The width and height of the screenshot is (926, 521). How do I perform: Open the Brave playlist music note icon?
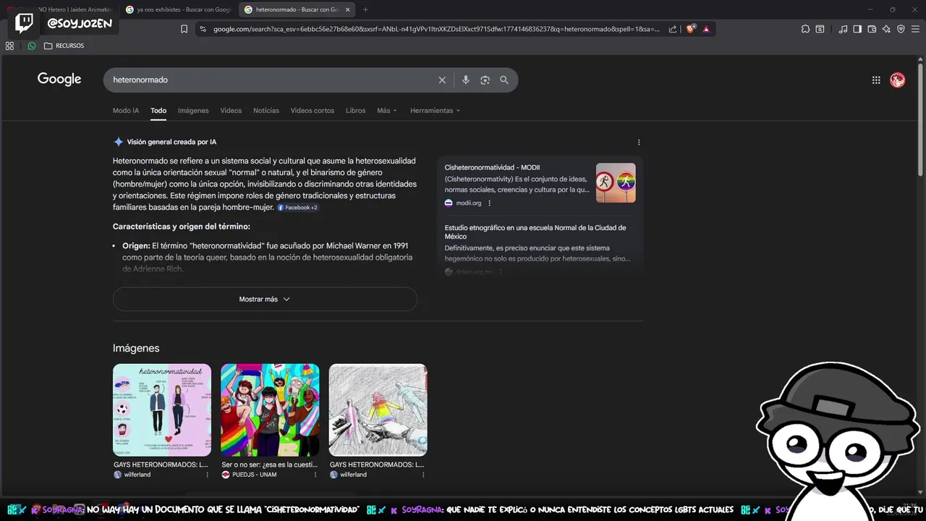point(843,29)
